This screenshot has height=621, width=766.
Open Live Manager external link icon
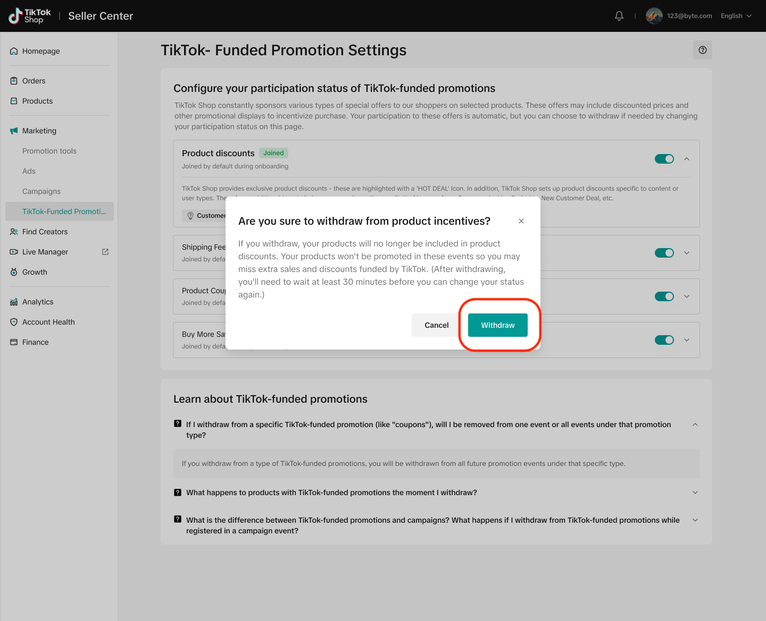pos(105,252)
